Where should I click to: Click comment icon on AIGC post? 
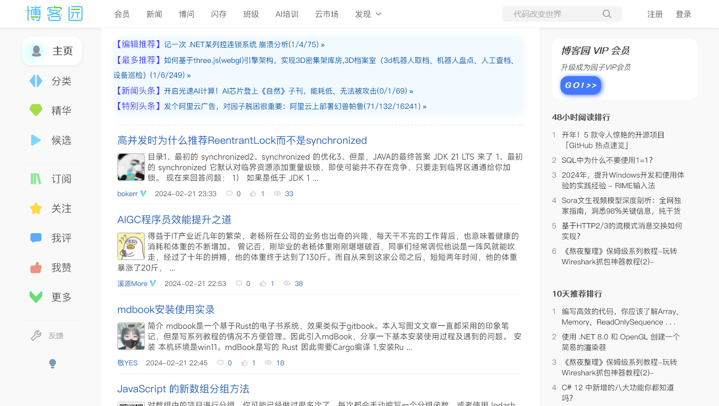click(239, 283)
